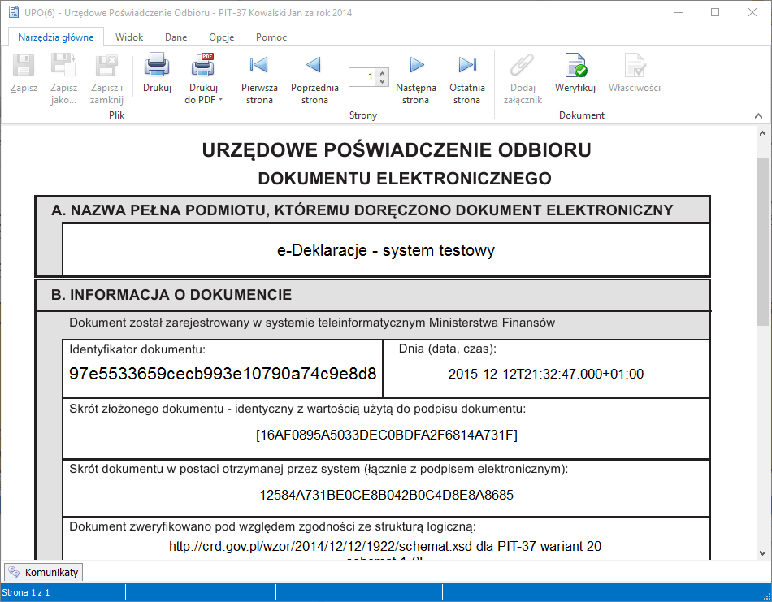Click the page number input field
The height and width of the screenshot is (602, 772).
[x=362, y=77]
